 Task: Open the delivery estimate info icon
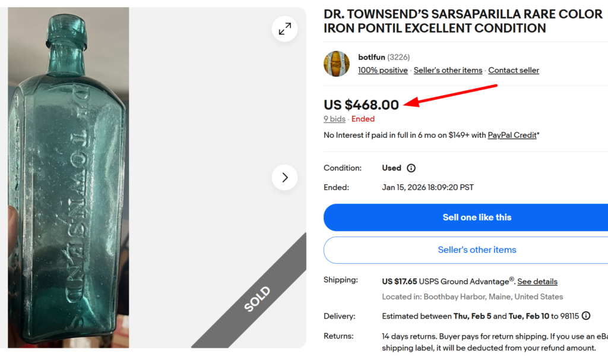click(x=586, y=316)
